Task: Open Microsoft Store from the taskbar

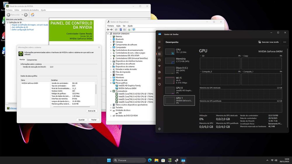Action: click(x=163, y=160)
